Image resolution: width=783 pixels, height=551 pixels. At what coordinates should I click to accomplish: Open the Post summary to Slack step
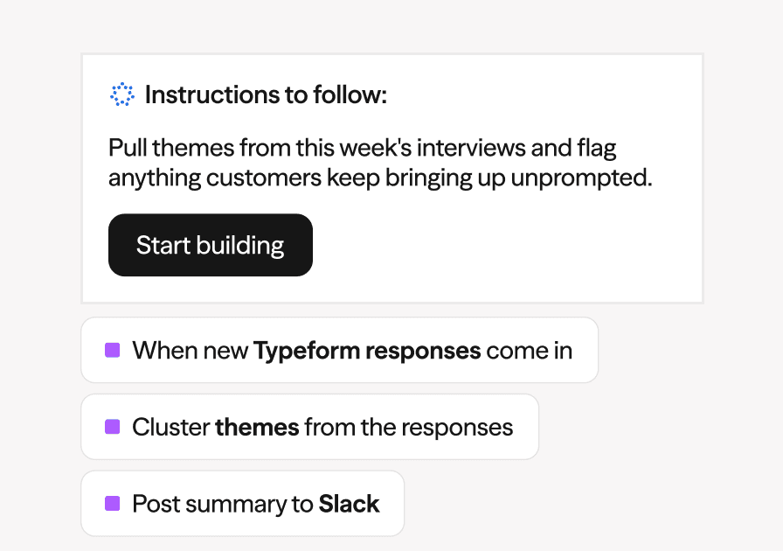242,504
